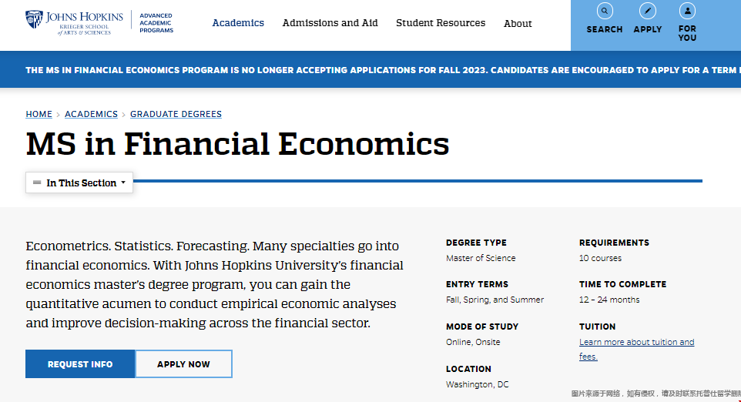741x402 pixels.
Task: Open the About navigation menu
Action: [x=518, y=23]
